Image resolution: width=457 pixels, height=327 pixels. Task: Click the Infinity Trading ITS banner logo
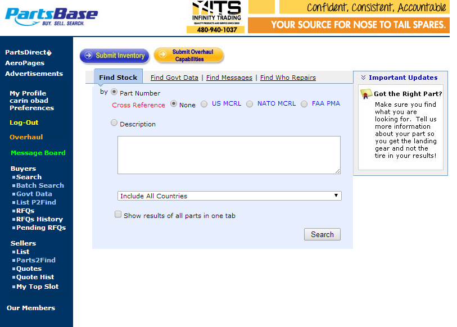tap(216, 17)
